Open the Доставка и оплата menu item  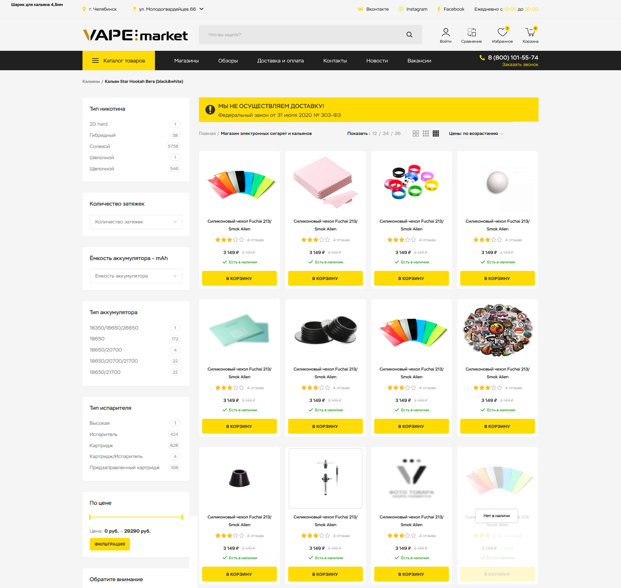click(280, 61)
